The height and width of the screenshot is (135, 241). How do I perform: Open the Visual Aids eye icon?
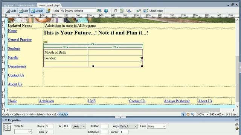(129, 11)
